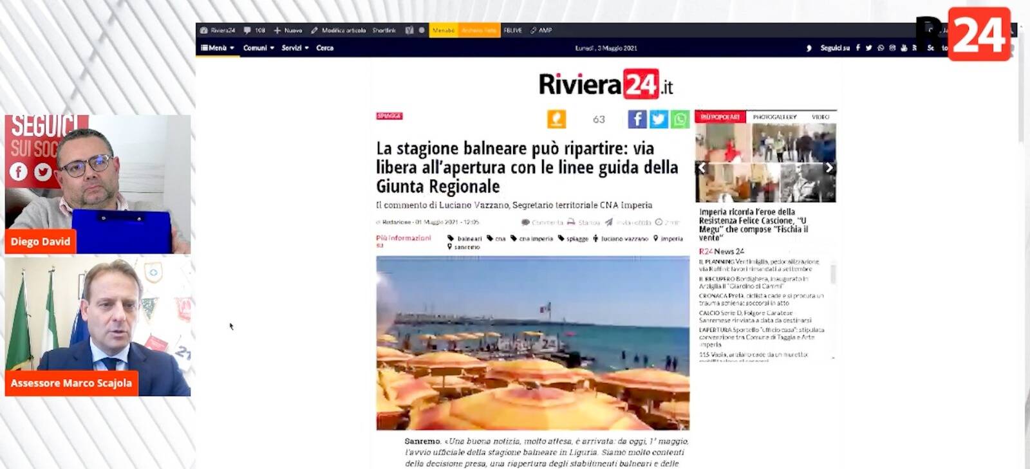Screen dimensions: 1030x469
Task: Click the Facebook icon in nav bar
Action: (x=858, y=48)
